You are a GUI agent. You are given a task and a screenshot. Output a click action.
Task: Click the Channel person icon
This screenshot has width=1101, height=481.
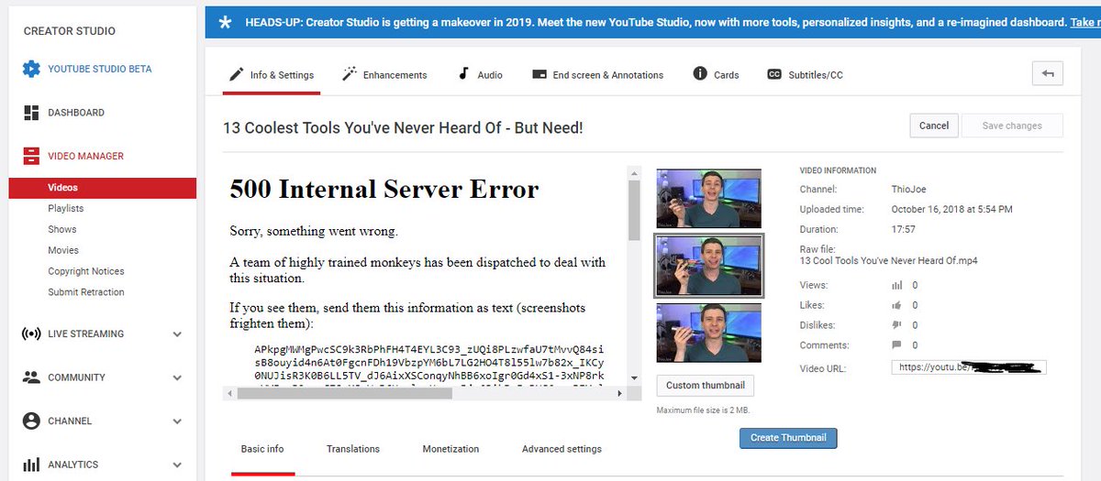31,421
